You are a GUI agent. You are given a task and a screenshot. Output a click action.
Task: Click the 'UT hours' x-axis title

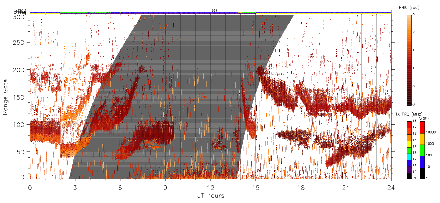pyautogui.click(x=210, y=195)
